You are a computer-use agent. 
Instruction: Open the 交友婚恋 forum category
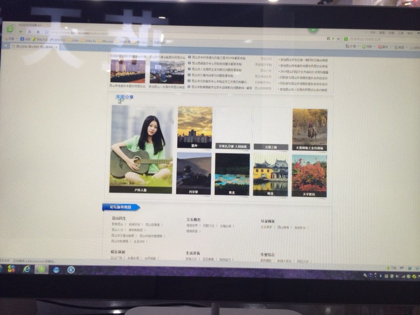(194, 219)
